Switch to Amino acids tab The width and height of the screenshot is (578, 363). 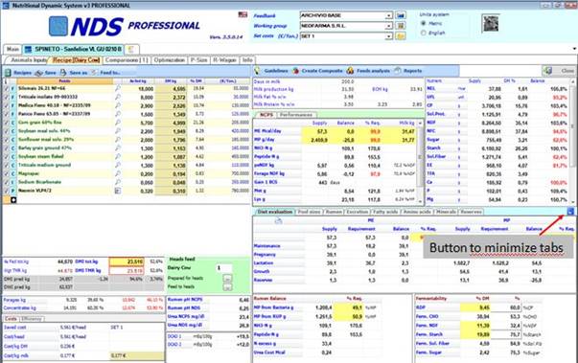pos(417,212)
